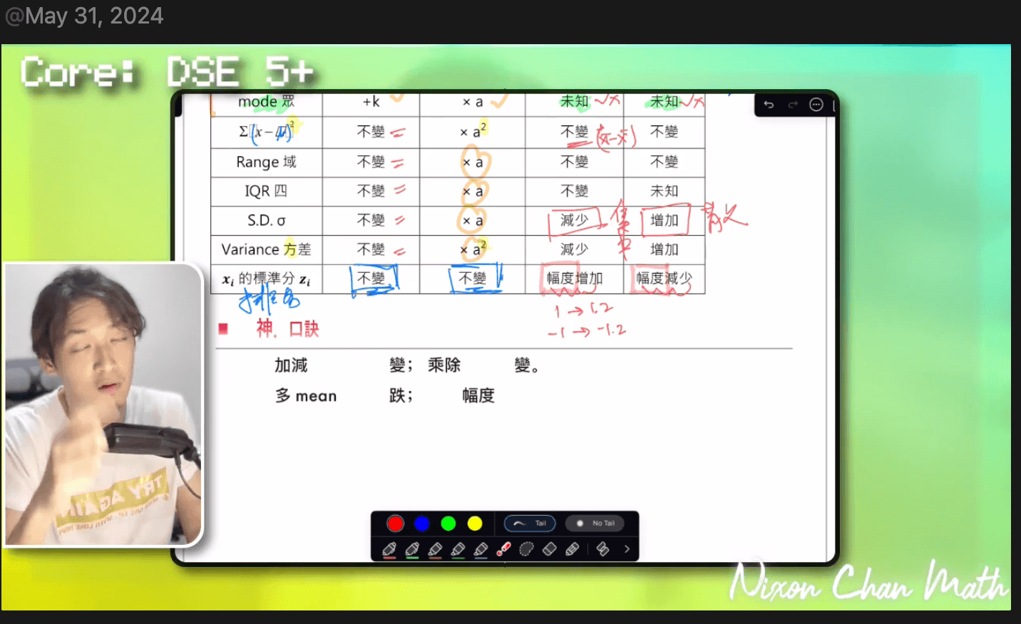Select the striped pencil tool after eraser
The height and width of the screenshot is (624, 1021).
[x=573, y=548]
